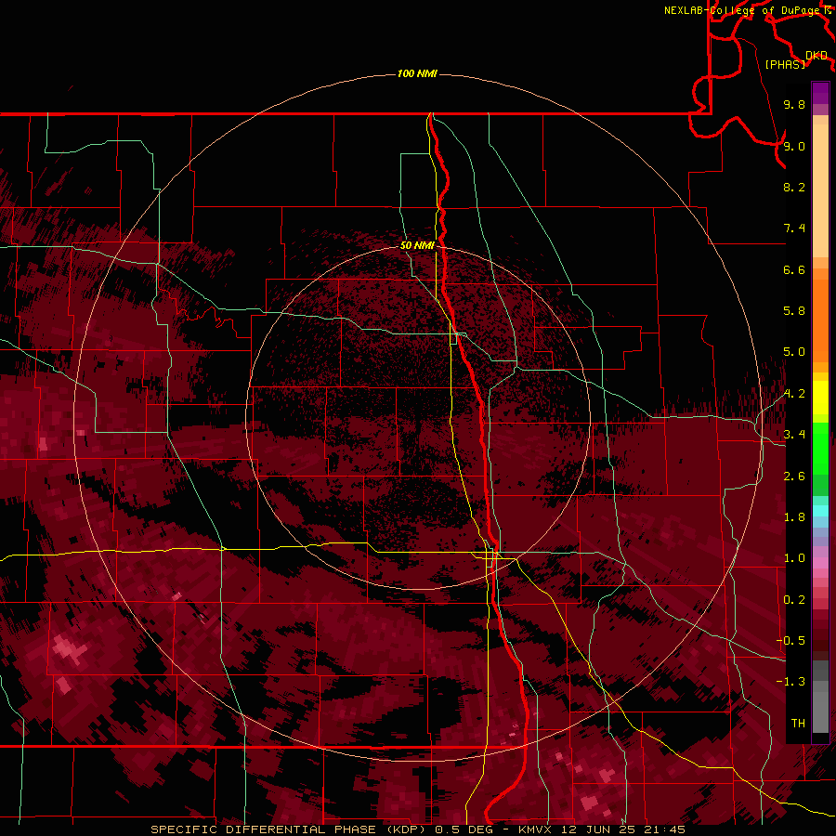The height and width of the screenshot is (836, 836).
Task: Click the 7.4 value on color scale
Action: pos(794,229)
